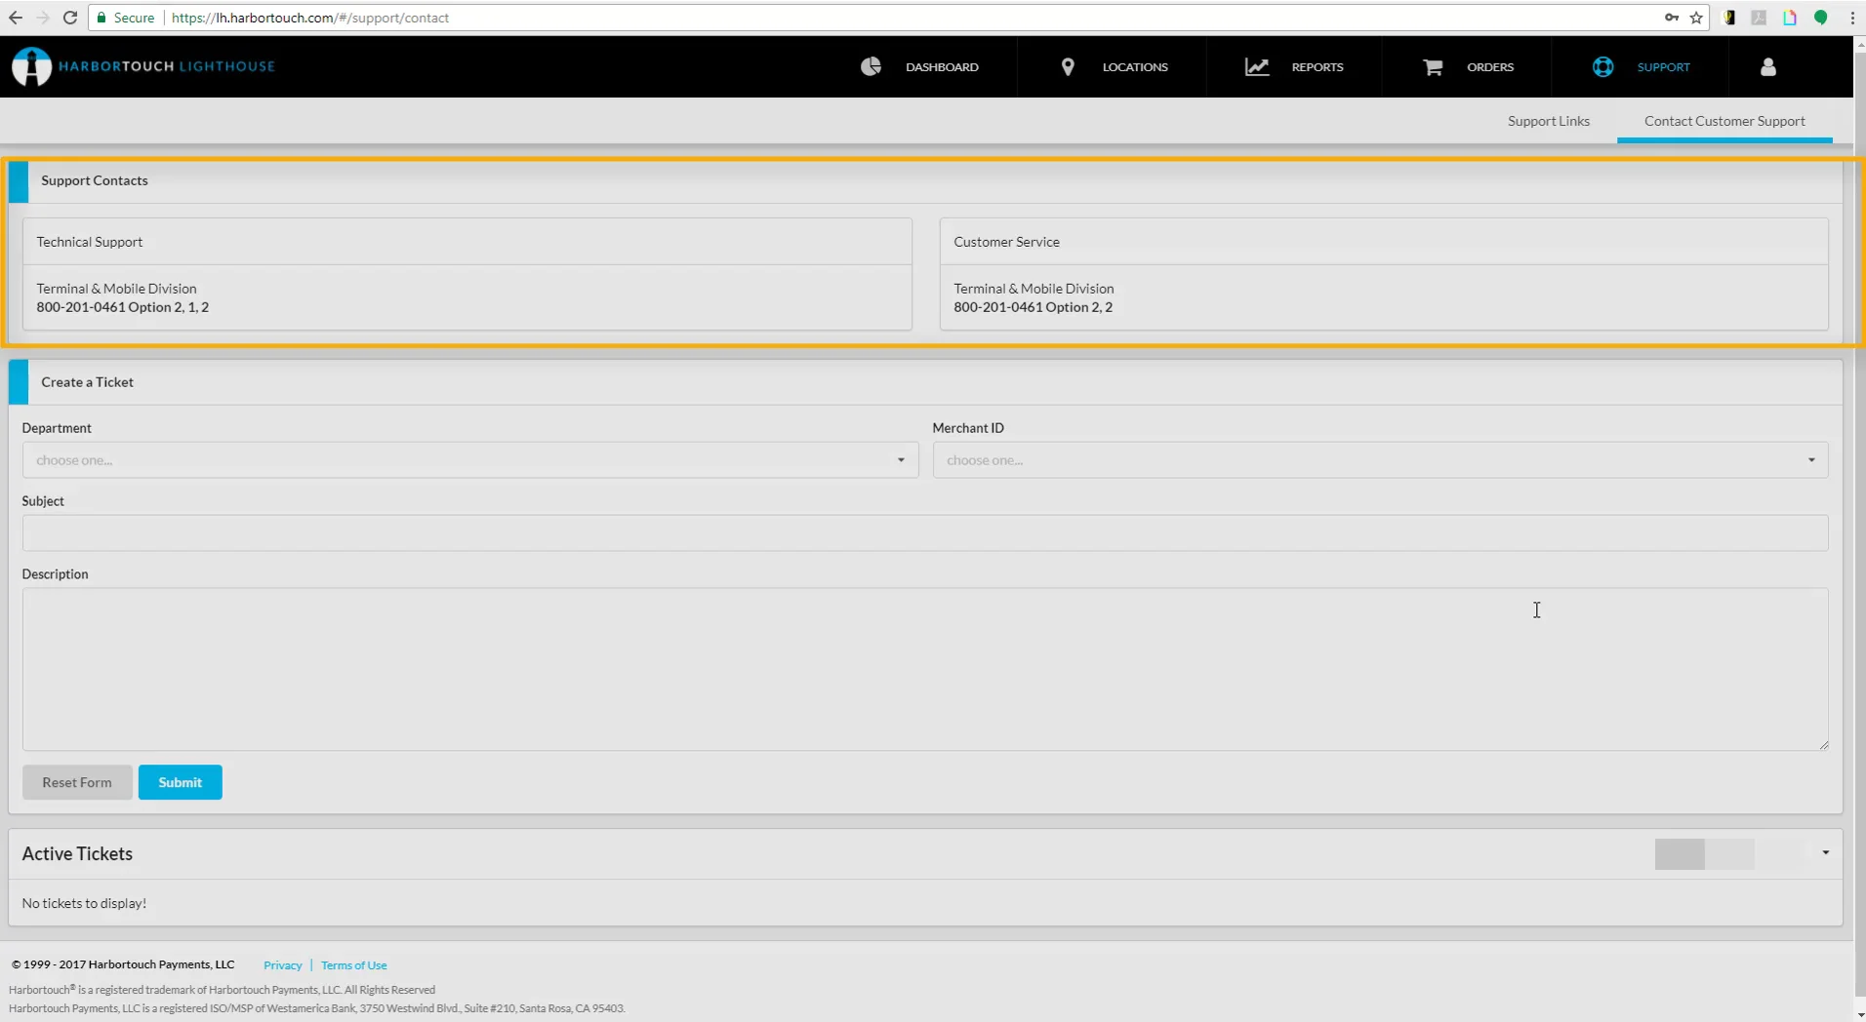Open the user profile icon
1866x1022 pixels.
pyautogui.click(x=1767, y=66)
